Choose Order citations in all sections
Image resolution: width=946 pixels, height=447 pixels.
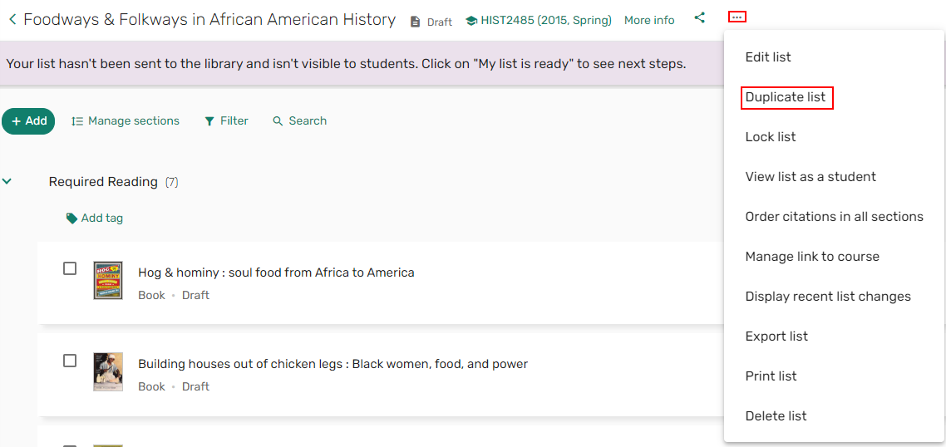(x=835, y=217)
